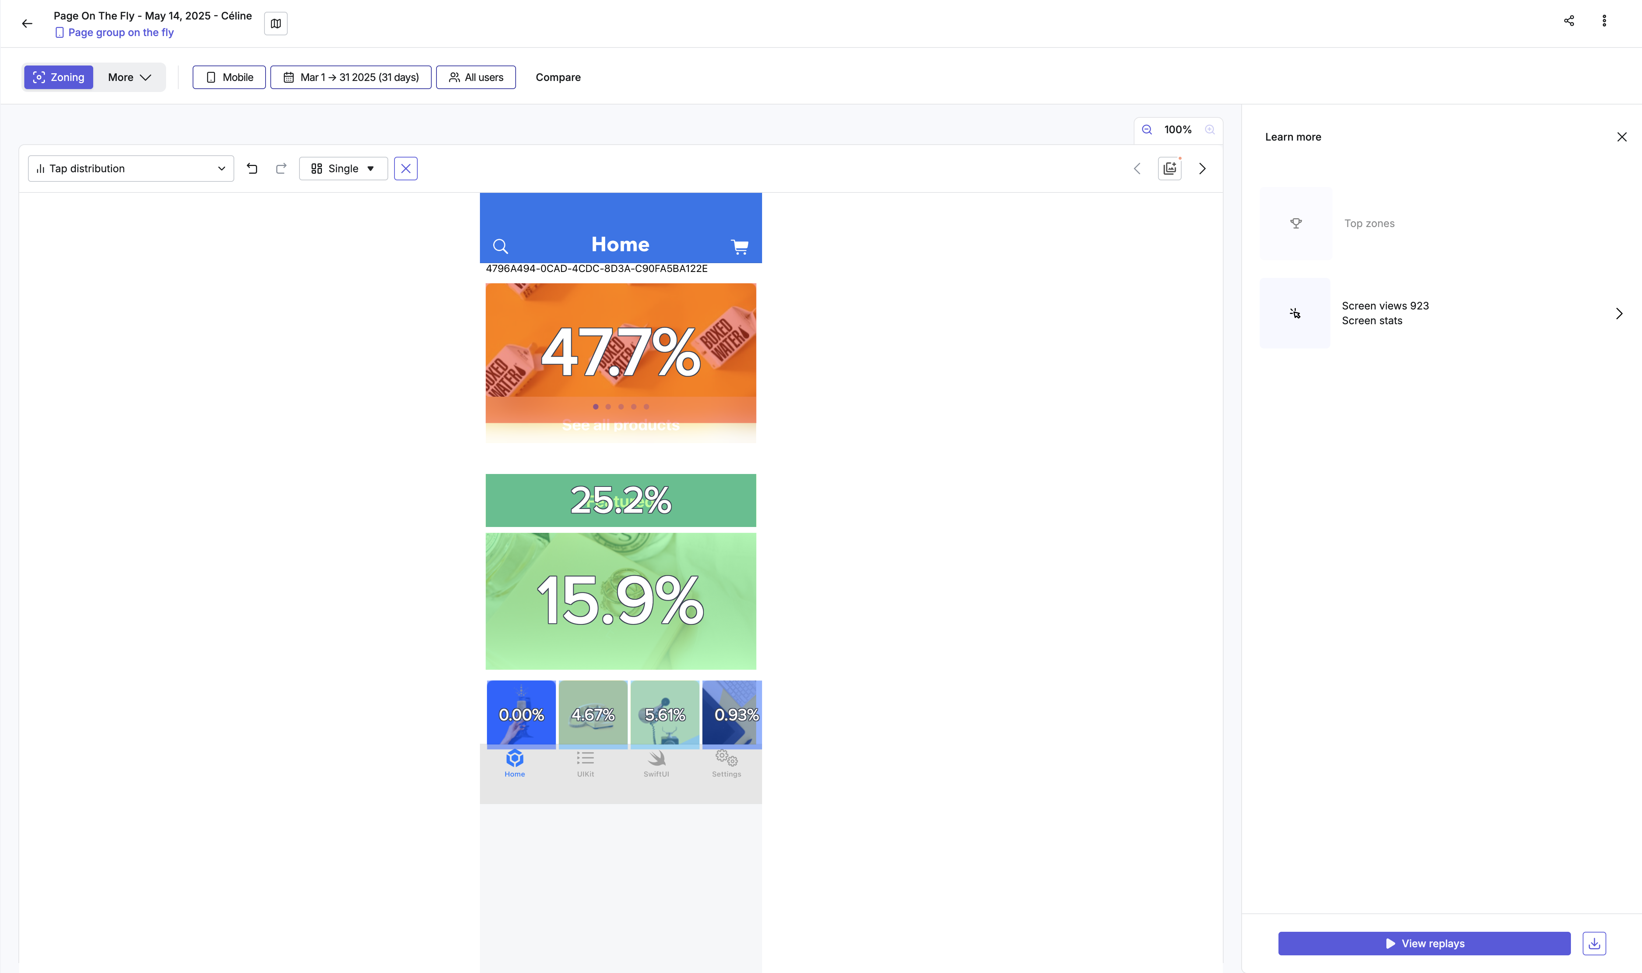Viewport: 1642px width, 973px height.
Task: Select the 25.2% zone
Action: click(621, 500)
